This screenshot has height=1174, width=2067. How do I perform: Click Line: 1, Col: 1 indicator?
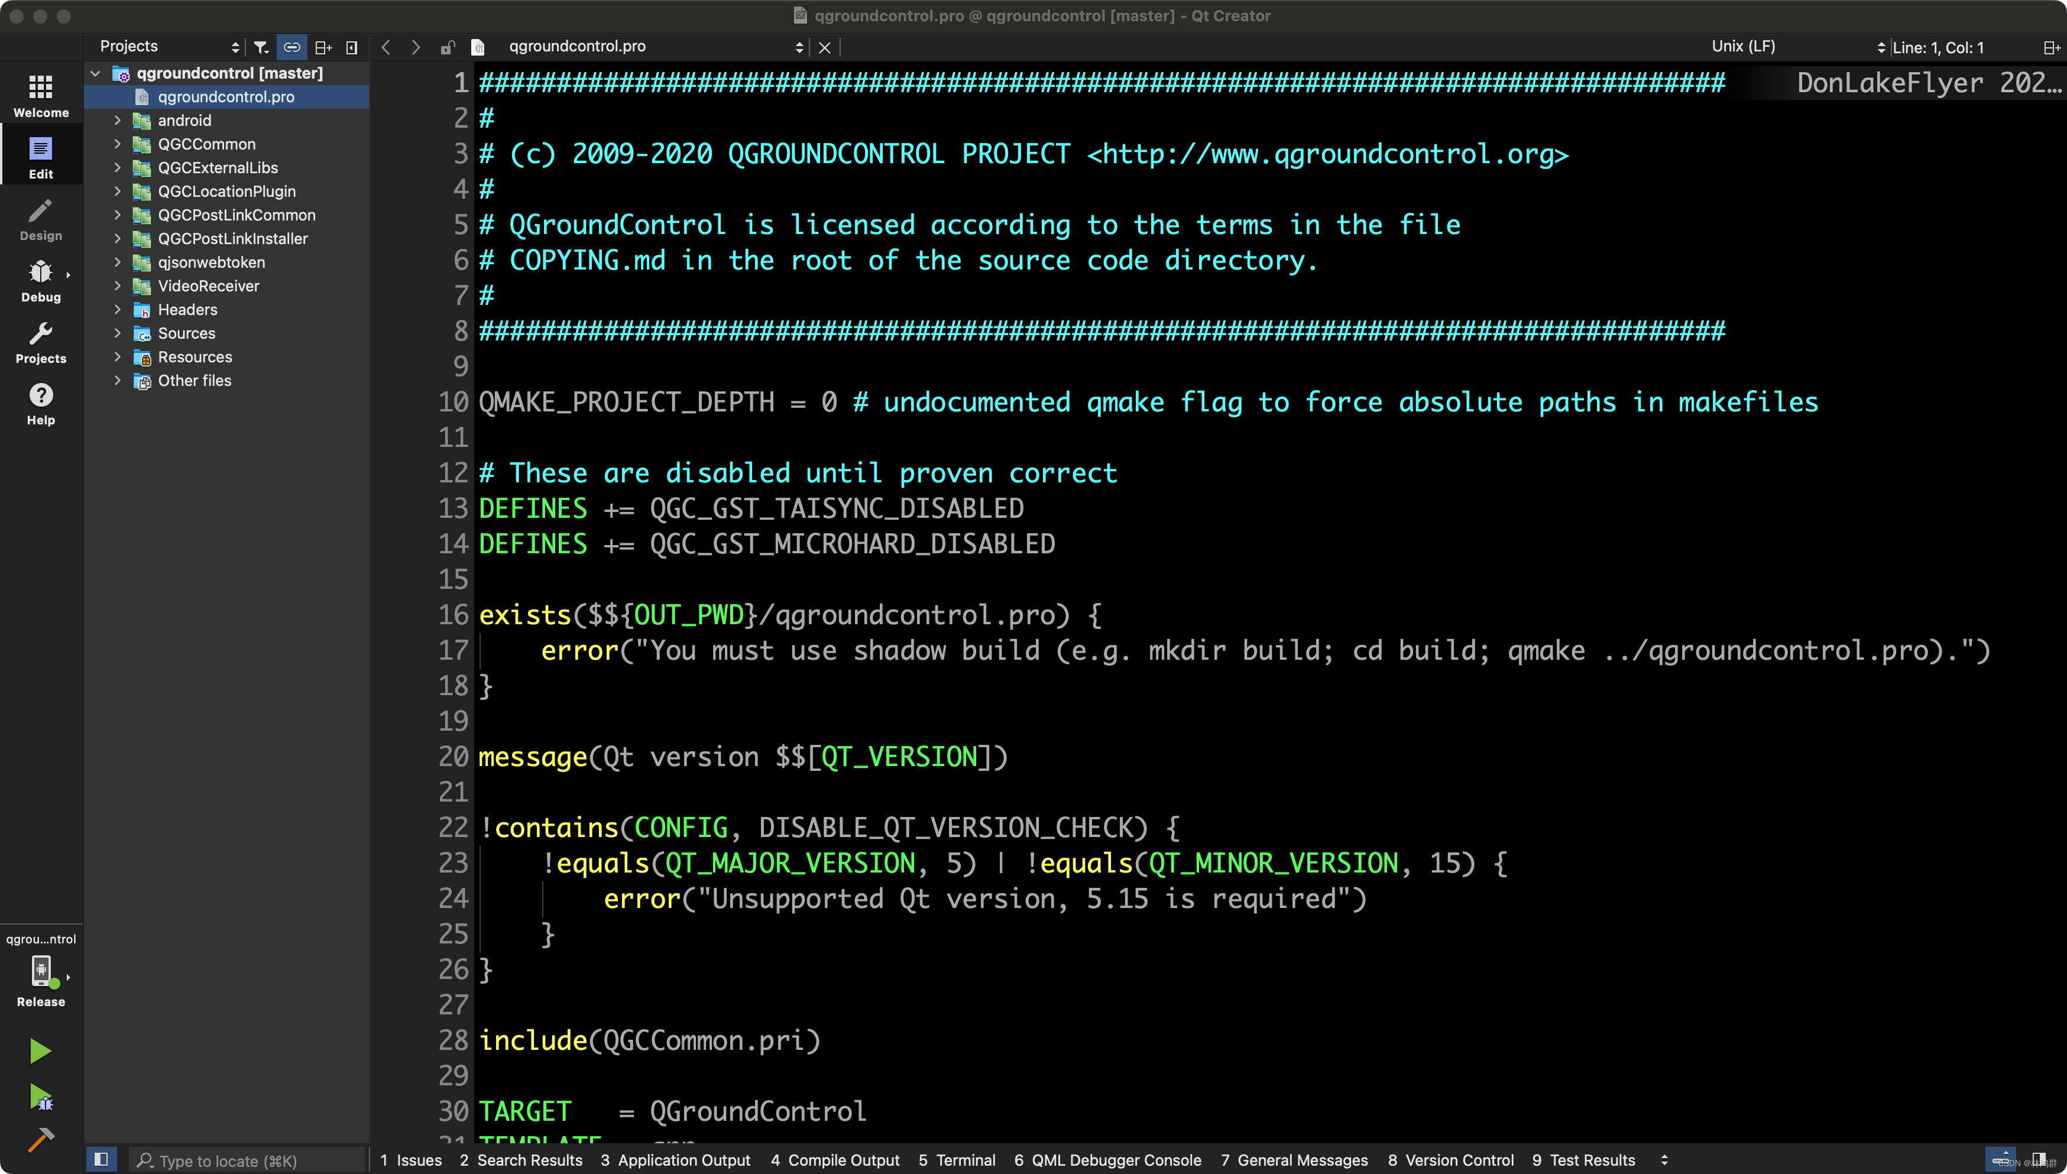[x=1937, y=47]
